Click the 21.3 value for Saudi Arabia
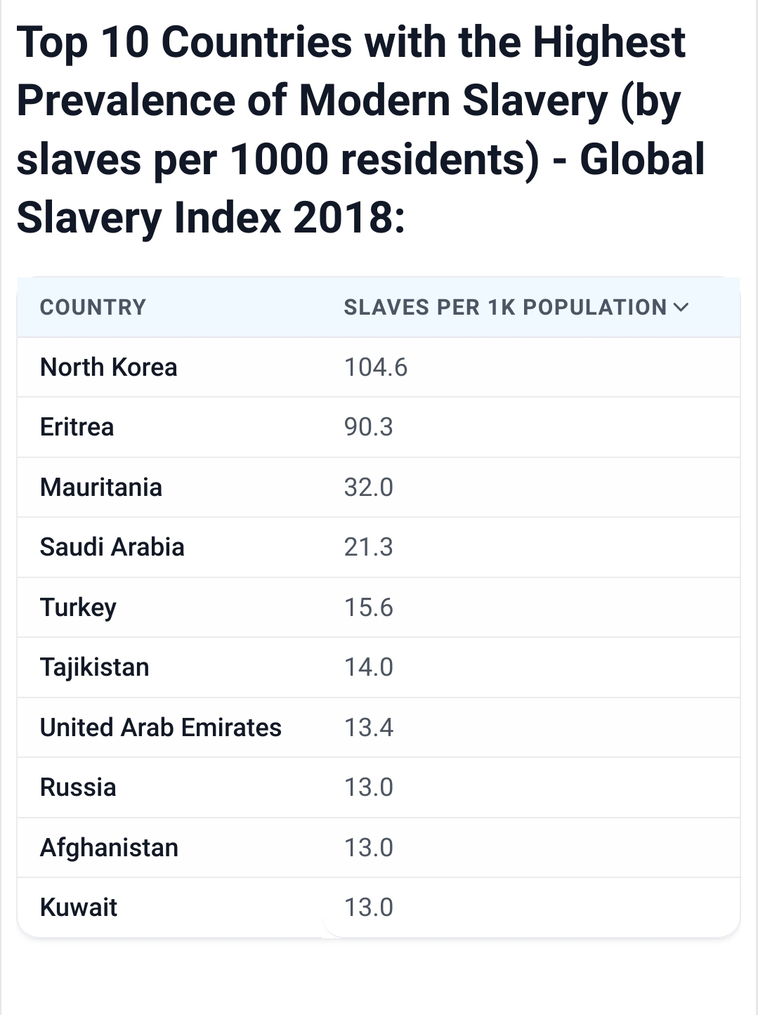This screenshot has width=758, height=1015. click(x=368, y=547)
